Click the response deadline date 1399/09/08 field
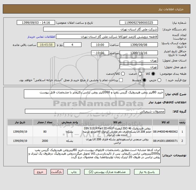The height and width of the screenshot is (190, 196). (139, 45)
